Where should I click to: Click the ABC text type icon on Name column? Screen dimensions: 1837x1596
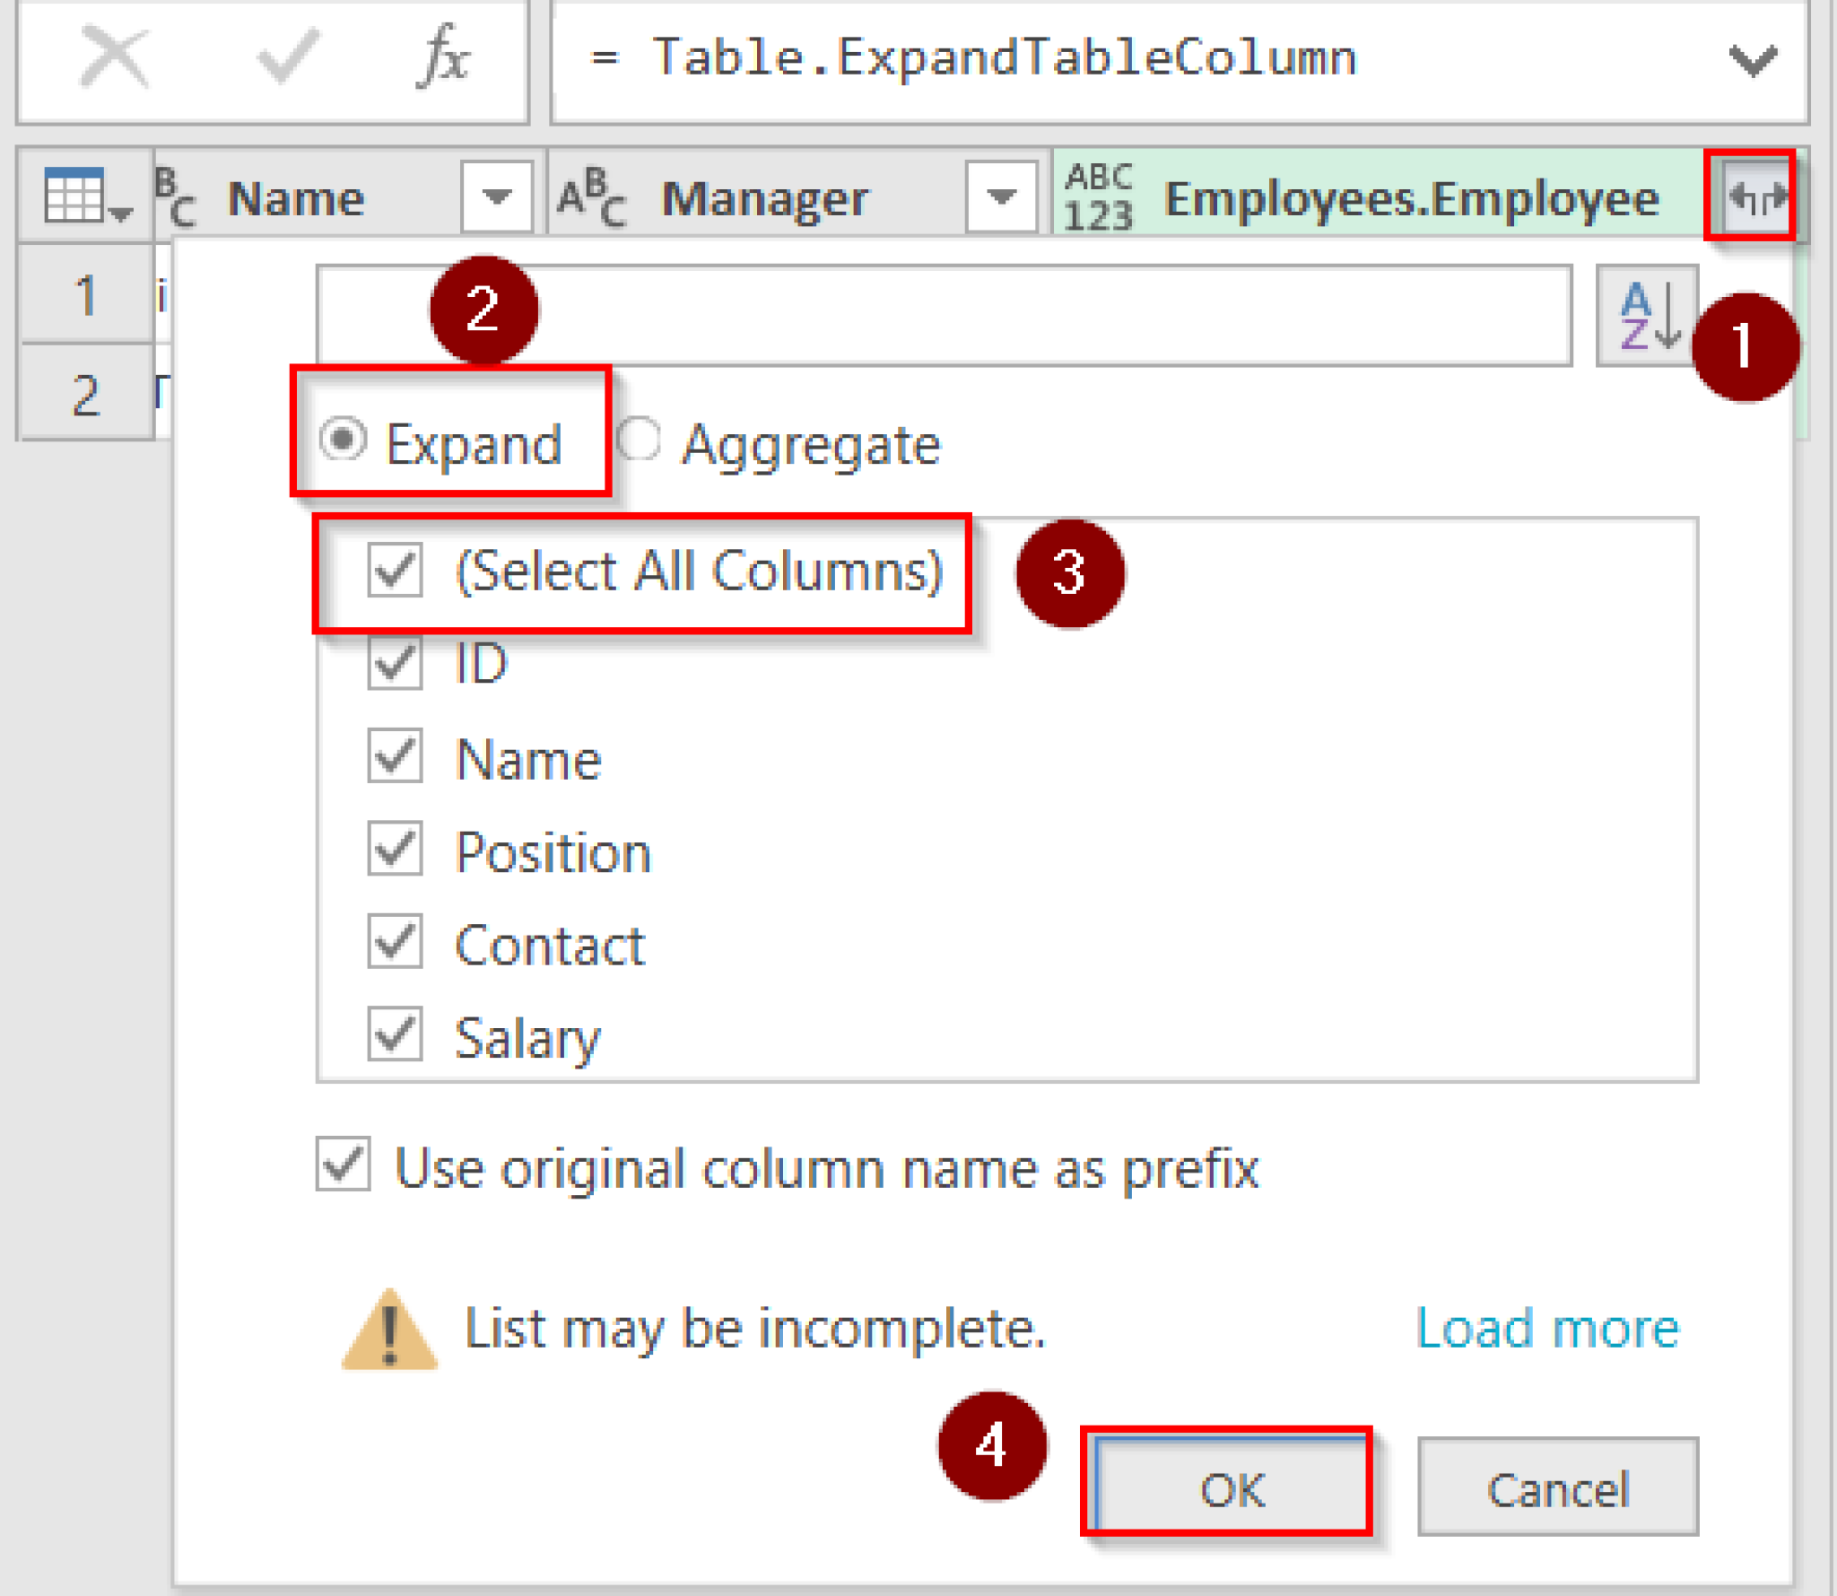171,196
